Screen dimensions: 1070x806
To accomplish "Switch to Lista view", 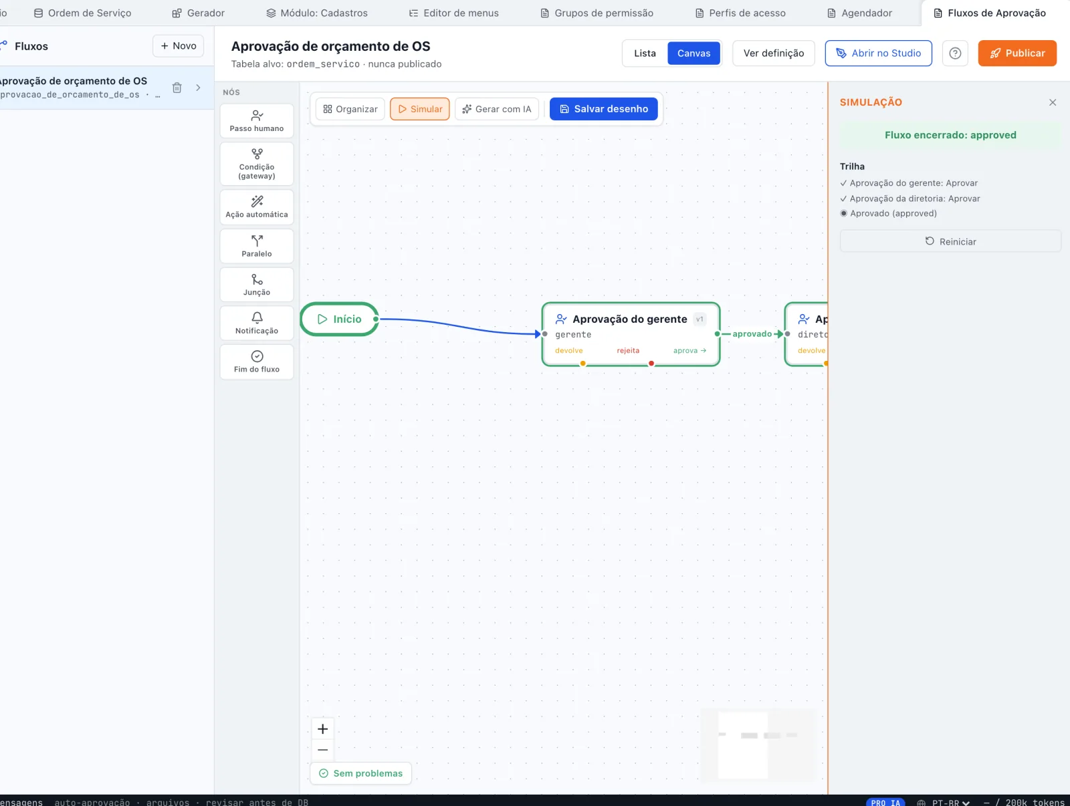I will 645,53.
